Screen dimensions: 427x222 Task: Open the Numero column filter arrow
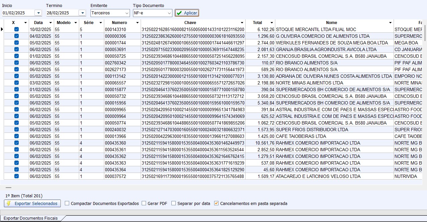tap(137, 23)
